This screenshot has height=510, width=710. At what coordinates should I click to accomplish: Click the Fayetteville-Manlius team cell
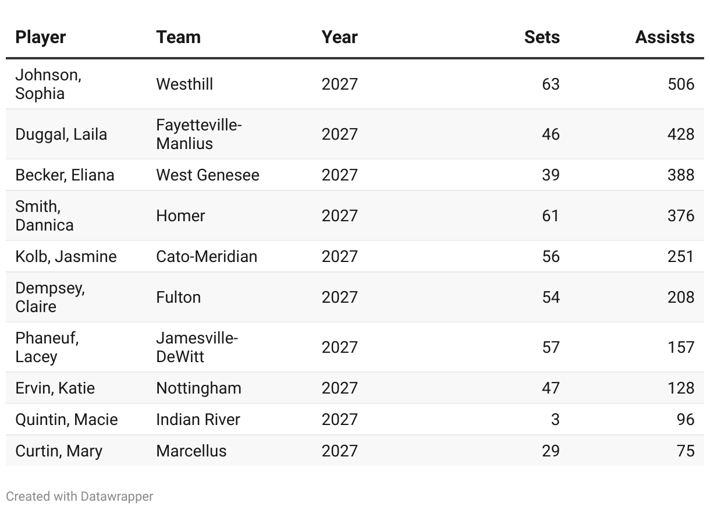[198, 134]
